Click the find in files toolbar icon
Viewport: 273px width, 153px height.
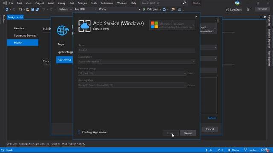[x=173, y=9]
